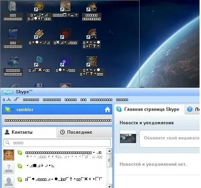Click the contact list scrollbar down arrow
The height and width of the screenshot is (188, 201).
point(109,186)
